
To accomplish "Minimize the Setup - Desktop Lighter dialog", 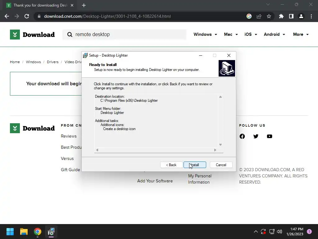I will pos(201,55).
